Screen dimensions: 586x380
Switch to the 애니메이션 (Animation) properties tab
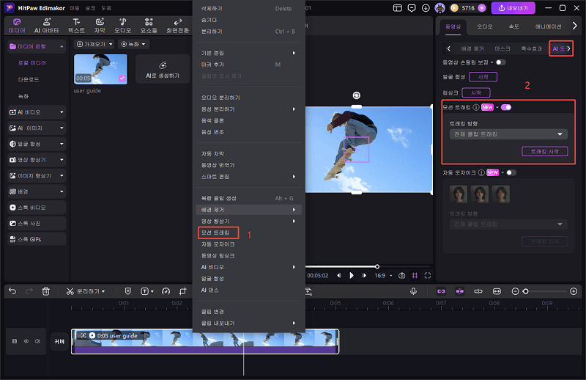pos(548,26)
